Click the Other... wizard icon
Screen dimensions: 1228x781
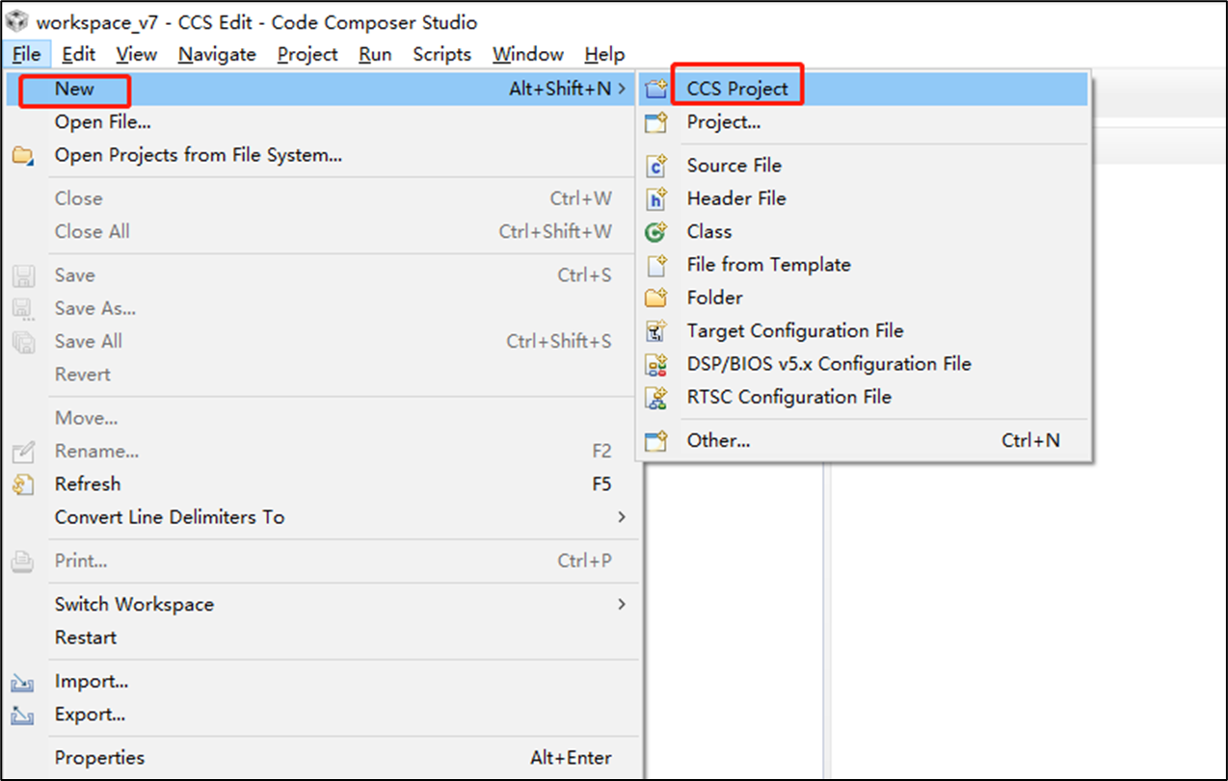(x=656, y=441)
